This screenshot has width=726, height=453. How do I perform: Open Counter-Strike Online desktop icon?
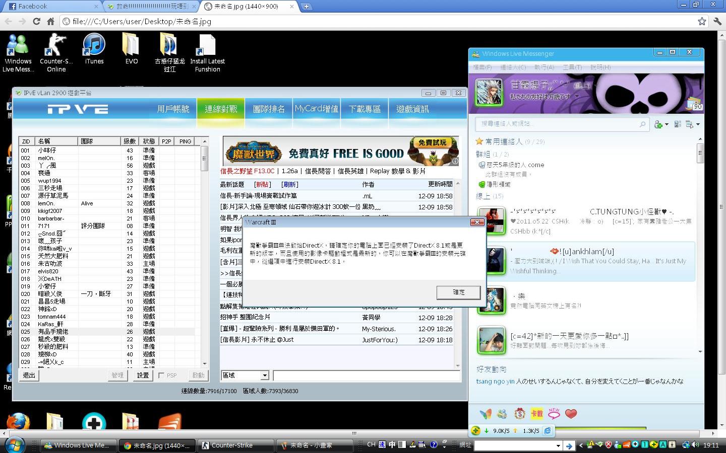(56, 51)
